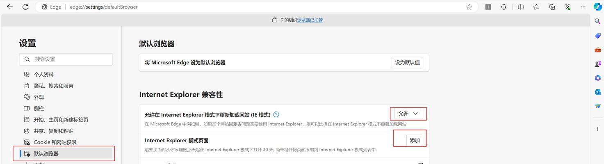
Task: Open the sidebar Tools briefcase icon
Action: pyautogui.click(x=598, y=50)
